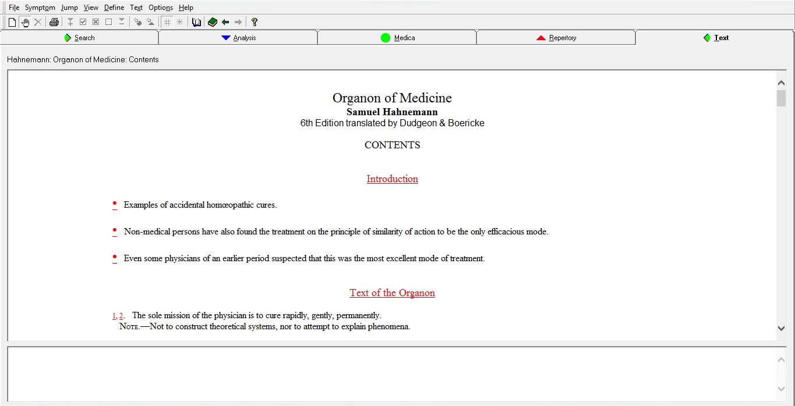Image resolution: width=795 pixels, height=406 pixels.
Task: Go back with green left arrow
Action: [x=225, y=22]
